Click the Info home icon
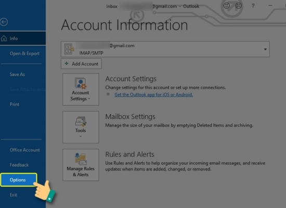 4,38
